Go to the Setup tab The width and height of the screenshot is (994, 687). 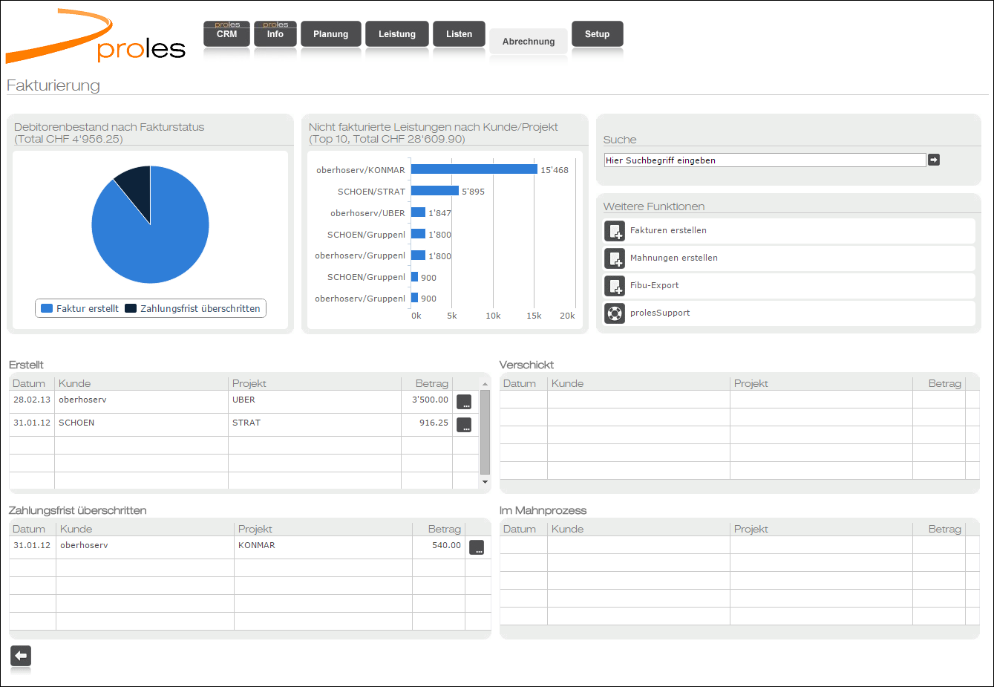pyautogui.click(x=597, y=34)
